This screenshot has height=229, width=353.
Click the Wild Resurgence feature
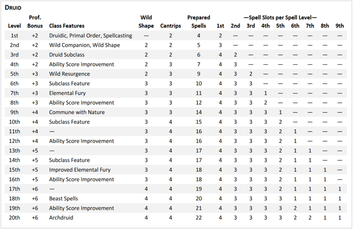tap(68, 74)
